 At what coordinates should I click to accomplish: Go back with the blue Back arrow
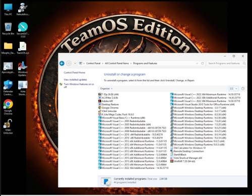[62, 63]
